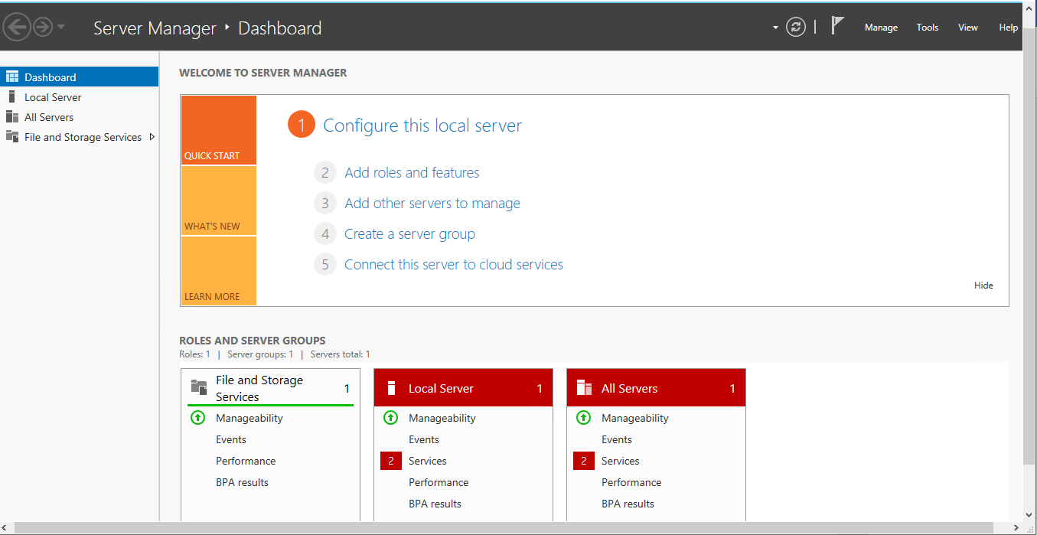Viewport: 1037px width, 535px height.
Task: Hide the welcome tile panel
Action: [x=983, y=285]
